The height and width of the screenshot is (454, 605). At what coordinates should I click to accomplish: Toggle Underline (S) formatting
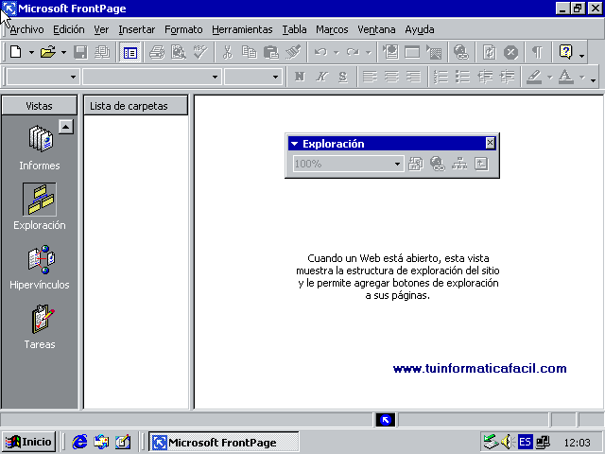click(x=343, y=77)
